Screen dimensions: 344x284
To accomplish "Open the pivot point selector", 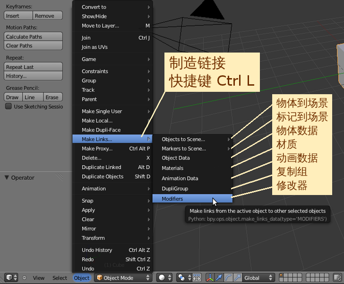I will (184, 278).
